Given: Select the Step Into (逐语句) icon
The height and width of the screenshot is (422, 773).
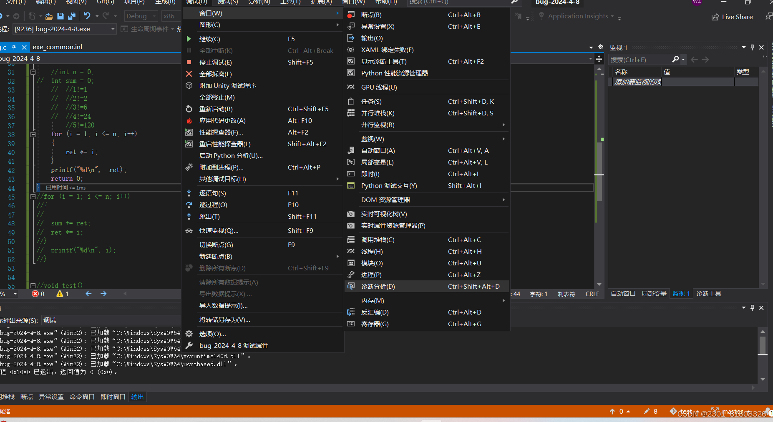Looking at the screenshot, I should 189,193.
